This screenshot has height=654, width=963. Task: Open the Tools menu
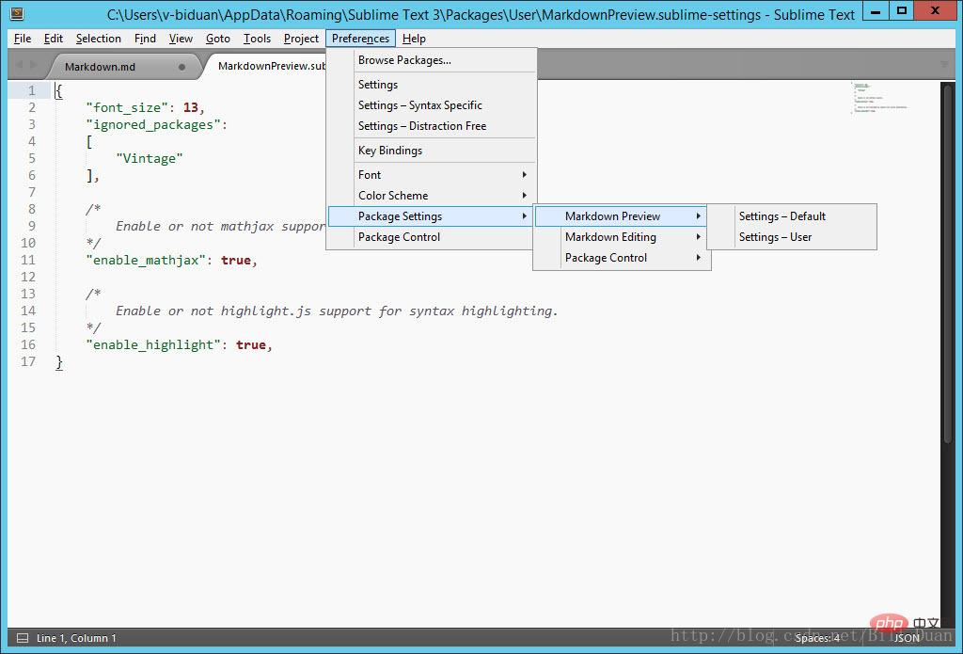[257, 39]
